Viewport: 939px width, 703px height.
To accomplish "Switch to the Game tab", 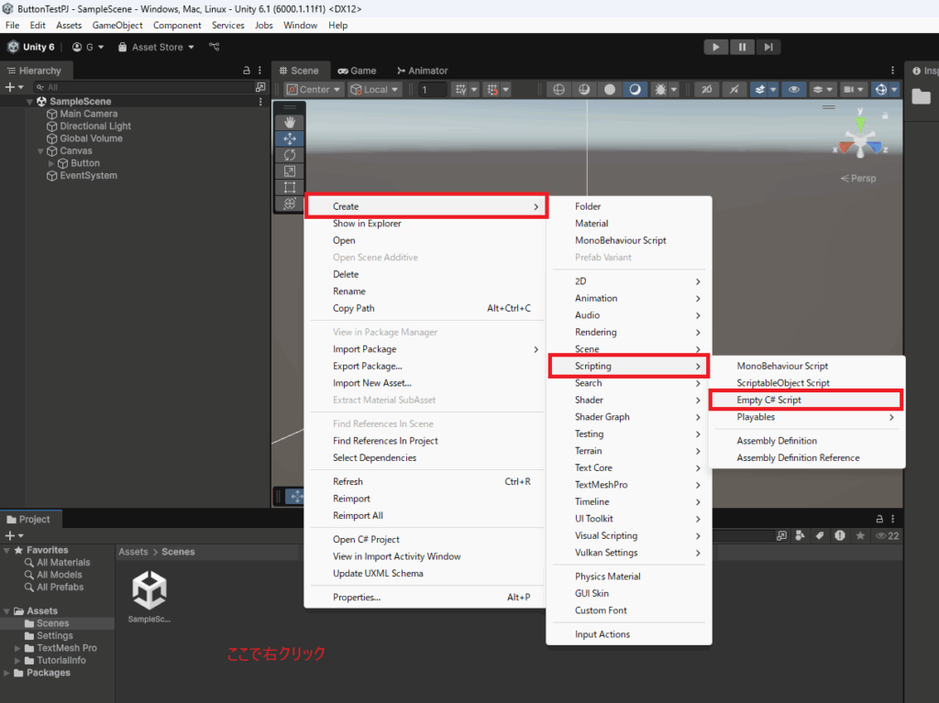I will point(357,70).
